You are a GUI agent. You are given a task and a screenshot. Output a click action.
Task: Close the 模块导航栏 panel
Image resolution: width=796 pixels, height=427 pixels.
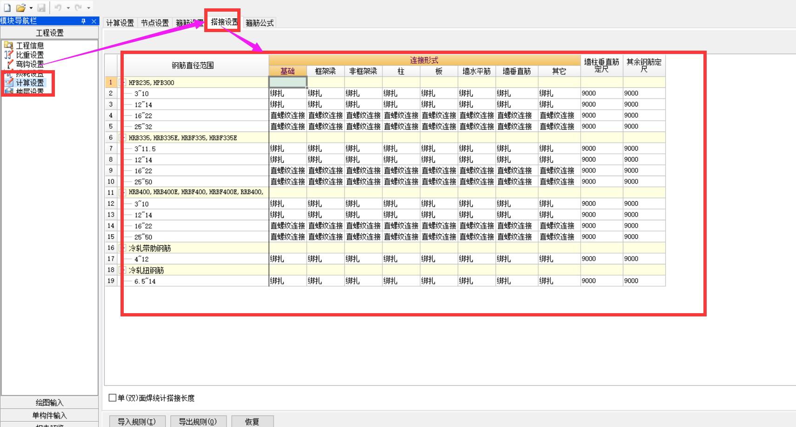coord(94,21)
